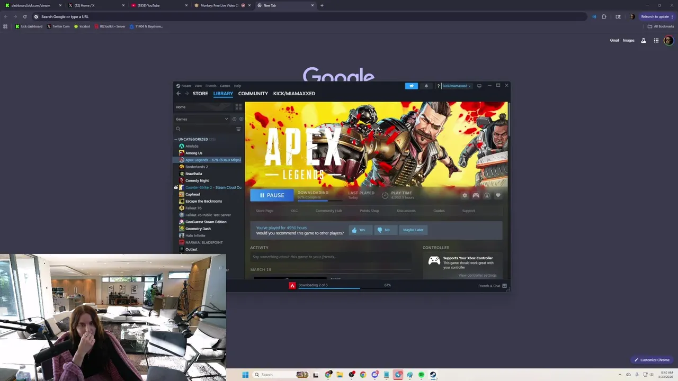
Task: Open Friends & Chat in Steam
Action: [x=492, y=286]
